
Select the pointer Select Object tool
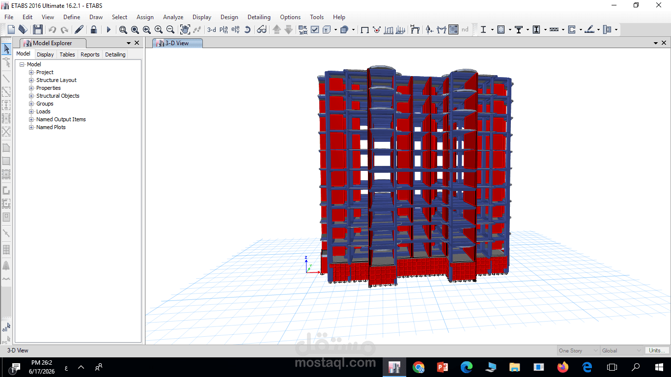pos(6,49)
